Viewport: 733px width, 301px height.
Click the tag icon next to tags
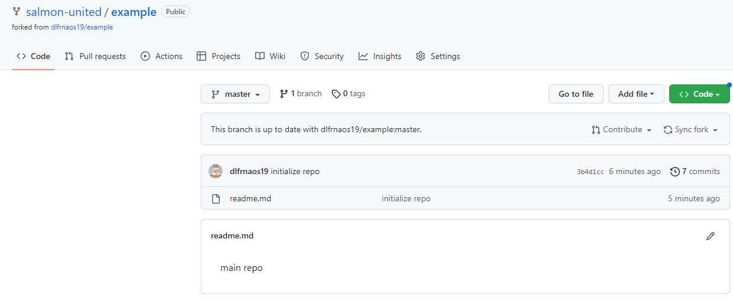click(336, 94)
